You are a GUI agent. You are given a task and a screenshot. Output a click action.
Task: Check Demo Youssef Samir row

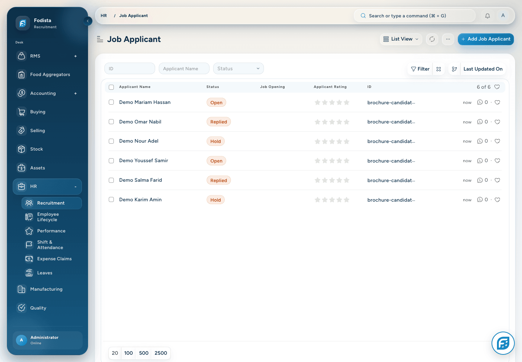(x=111, y=161)
